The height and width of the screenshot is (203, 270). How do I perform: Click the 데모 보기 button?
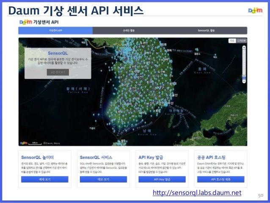103,179
